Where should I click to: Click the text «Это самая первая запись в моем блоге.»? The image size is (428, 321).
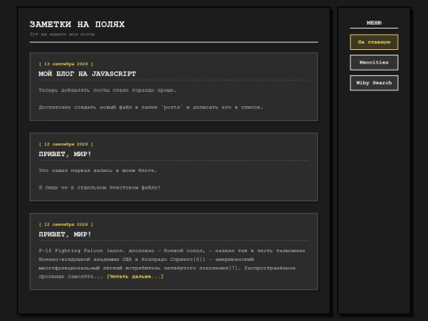tap(97, 170)
